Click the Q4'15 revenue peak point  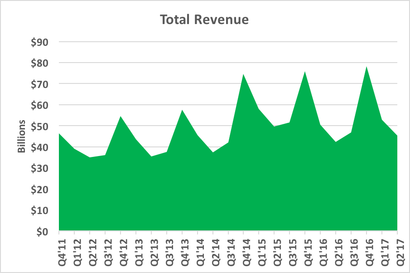(x=305, y=72)
